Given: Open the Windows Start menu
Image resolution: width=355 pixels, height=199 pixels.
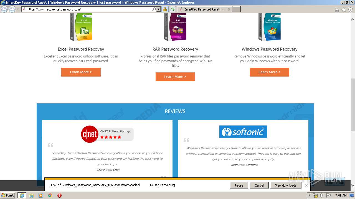Looking at the screenshot, I should coord(8,195).
